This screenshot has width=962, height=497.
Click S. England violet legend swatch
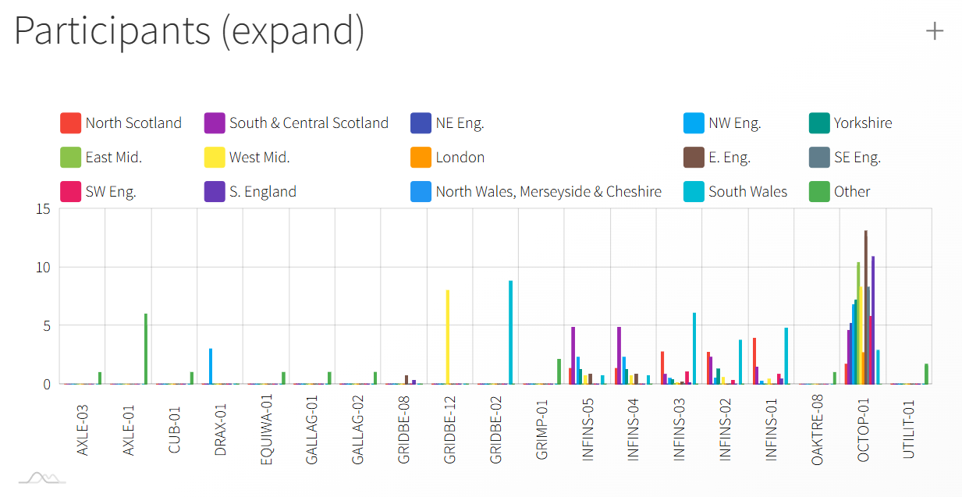[215, 192]
